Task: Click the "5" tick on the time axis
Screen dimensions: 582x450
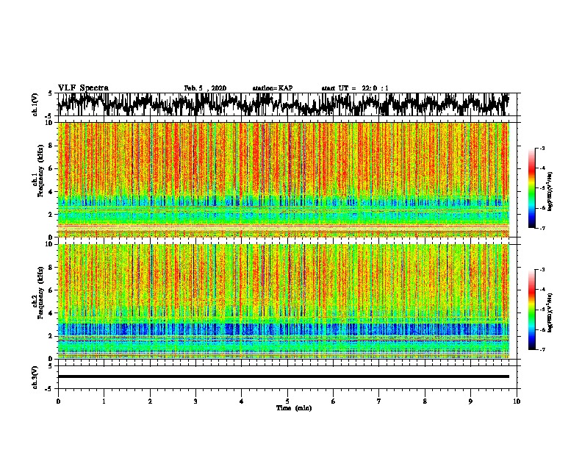Action: coord(287,401)
